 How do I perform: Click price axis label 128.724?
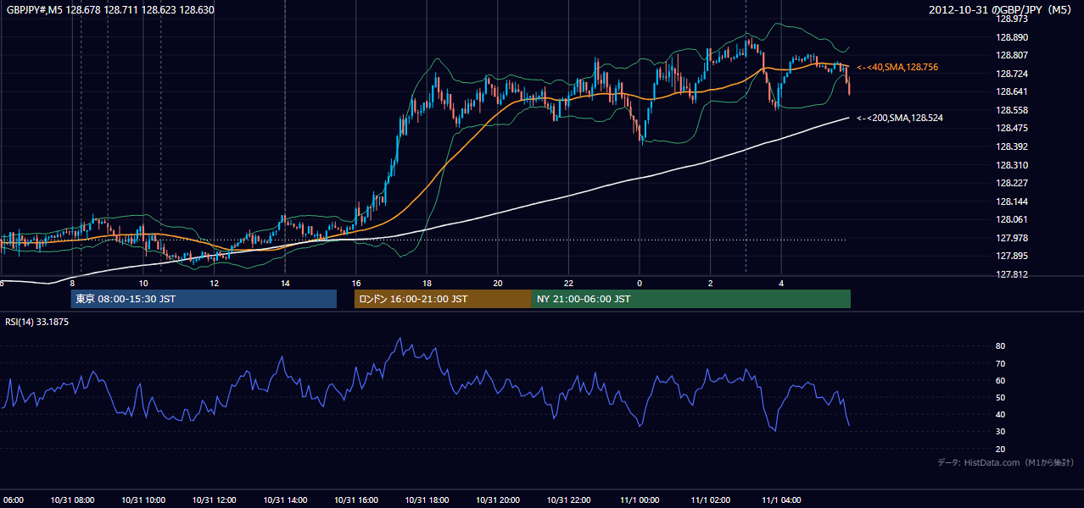[1011, 74]
